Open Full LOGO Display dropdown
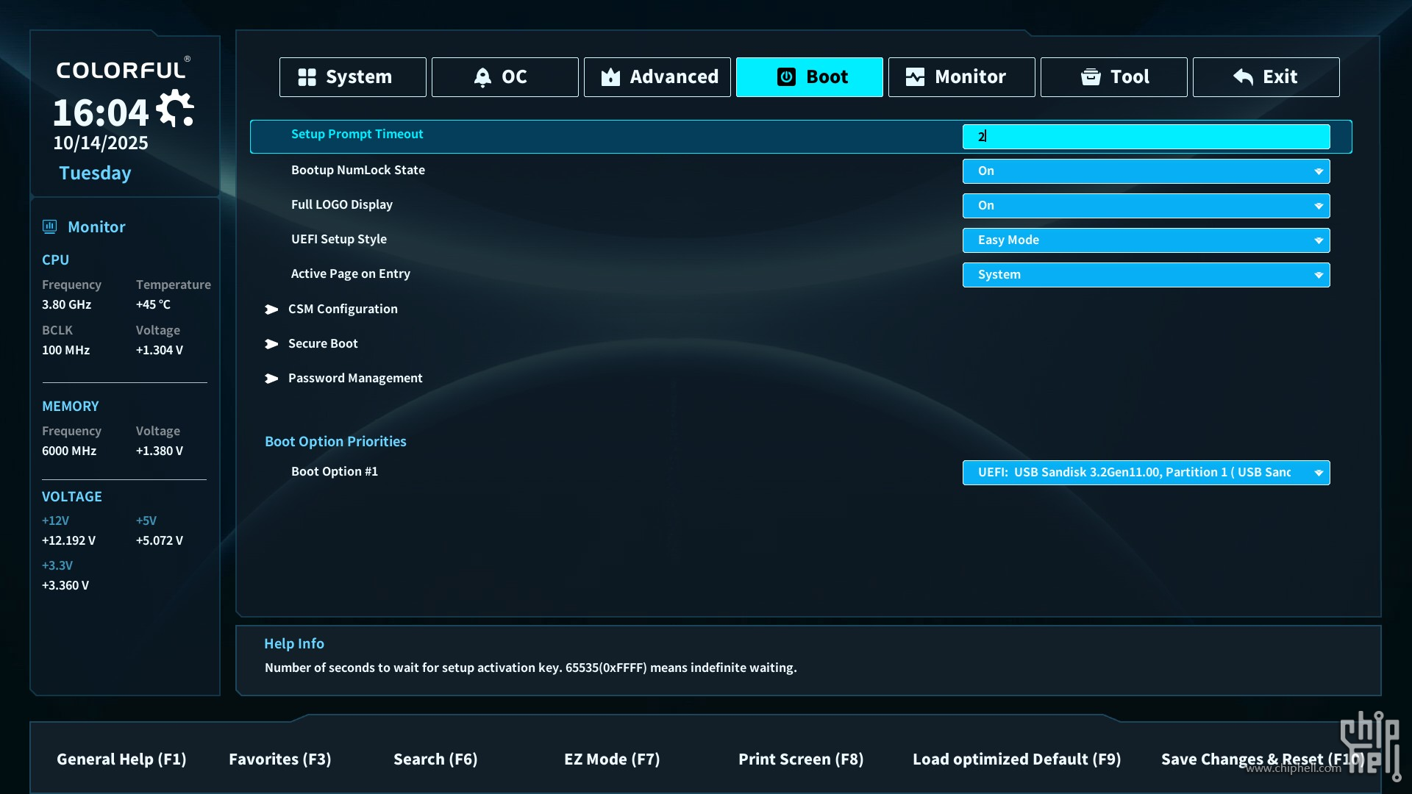Viewport: 1412px width, 794px height. [x=1146, y=206]
